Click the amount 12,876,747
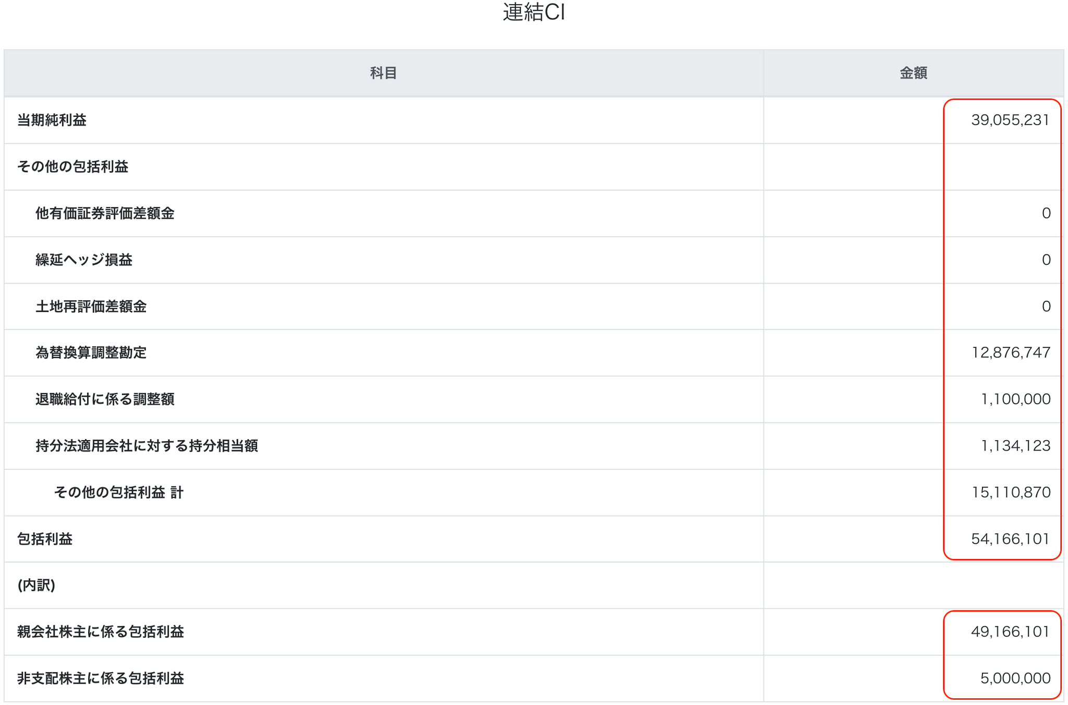Screen dimensions: 1068x705 [x=1011, y=352]
